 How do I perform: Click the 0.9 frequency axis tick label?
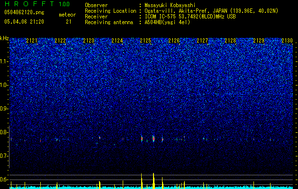click(x=4, y=109)
